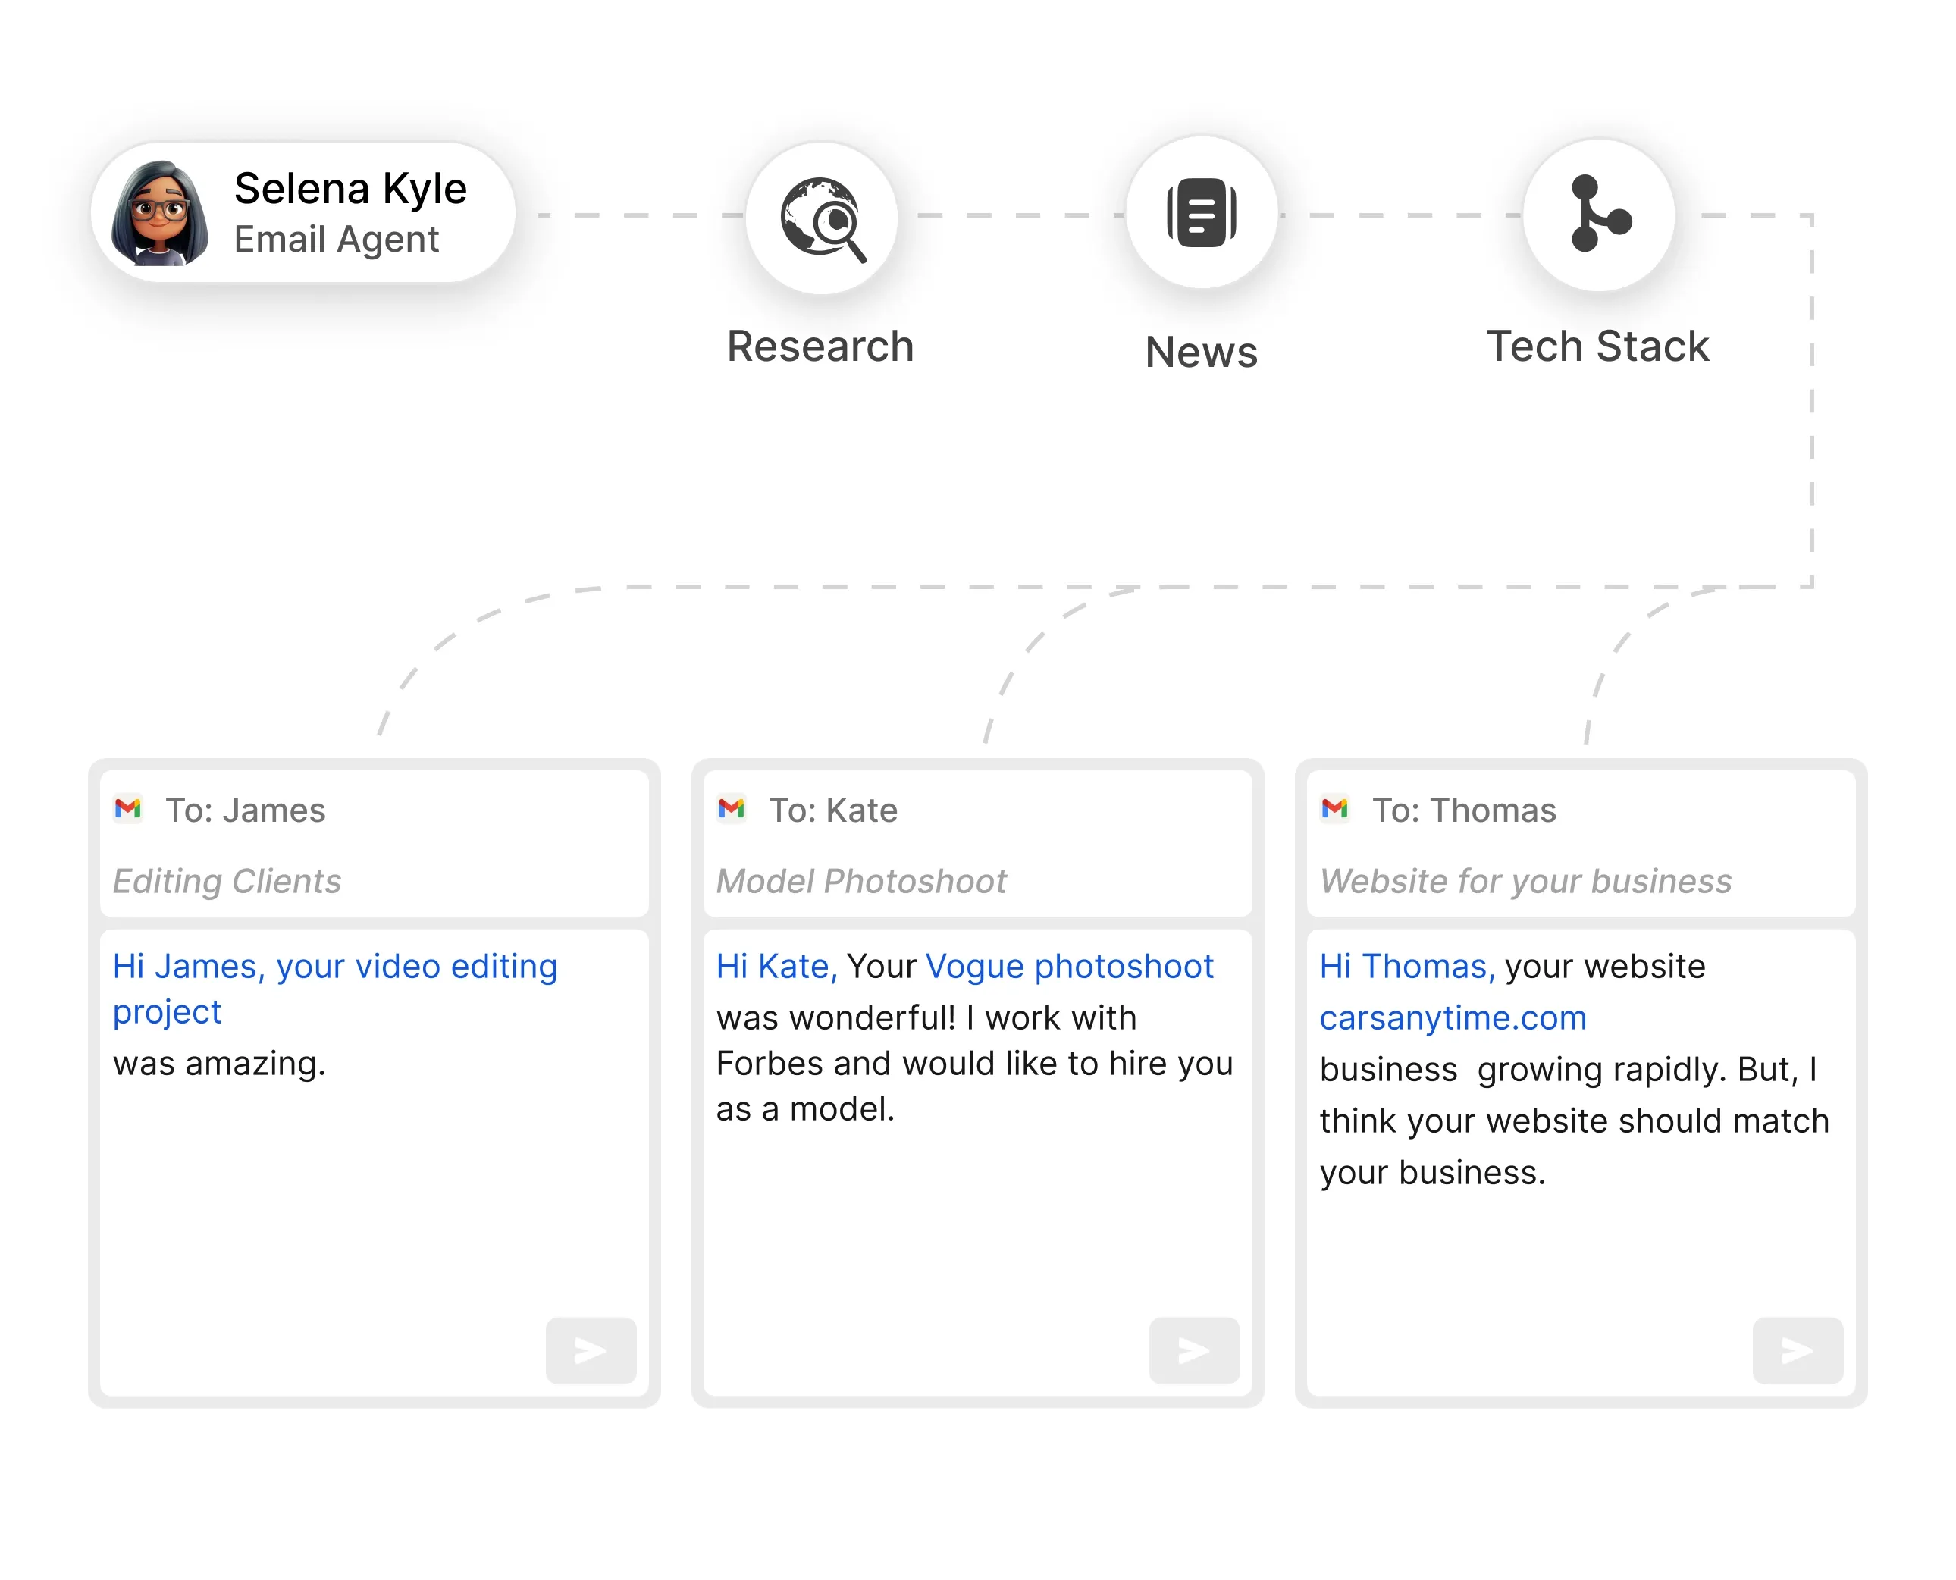Send the email to Kate

(x=1194, y=1350)
